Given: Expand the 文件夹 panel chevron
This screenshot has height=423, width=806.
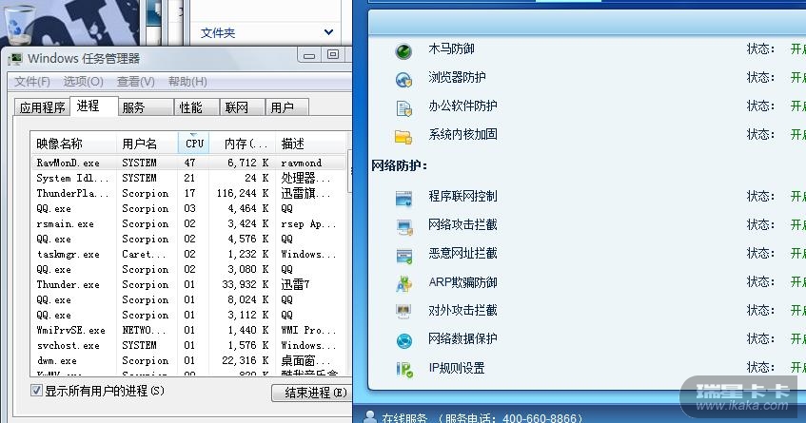Looking at the screenshot, I should (328, 32).
